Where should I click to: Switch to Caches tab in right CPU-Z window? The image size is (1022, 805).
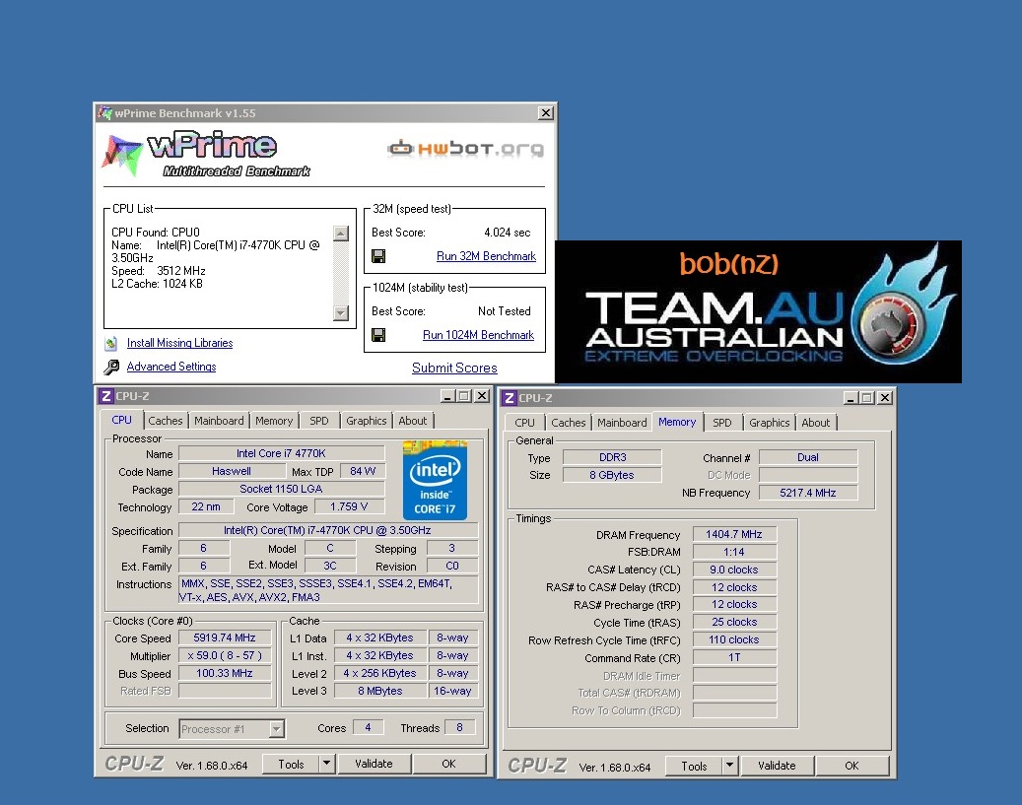(569, 423)
